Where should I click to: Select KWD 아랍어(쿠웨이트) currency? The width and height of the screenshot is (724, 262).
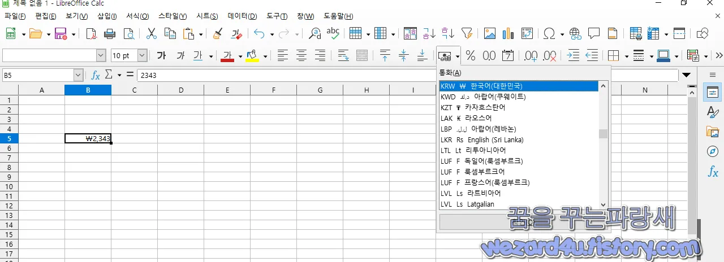[519, 97]
